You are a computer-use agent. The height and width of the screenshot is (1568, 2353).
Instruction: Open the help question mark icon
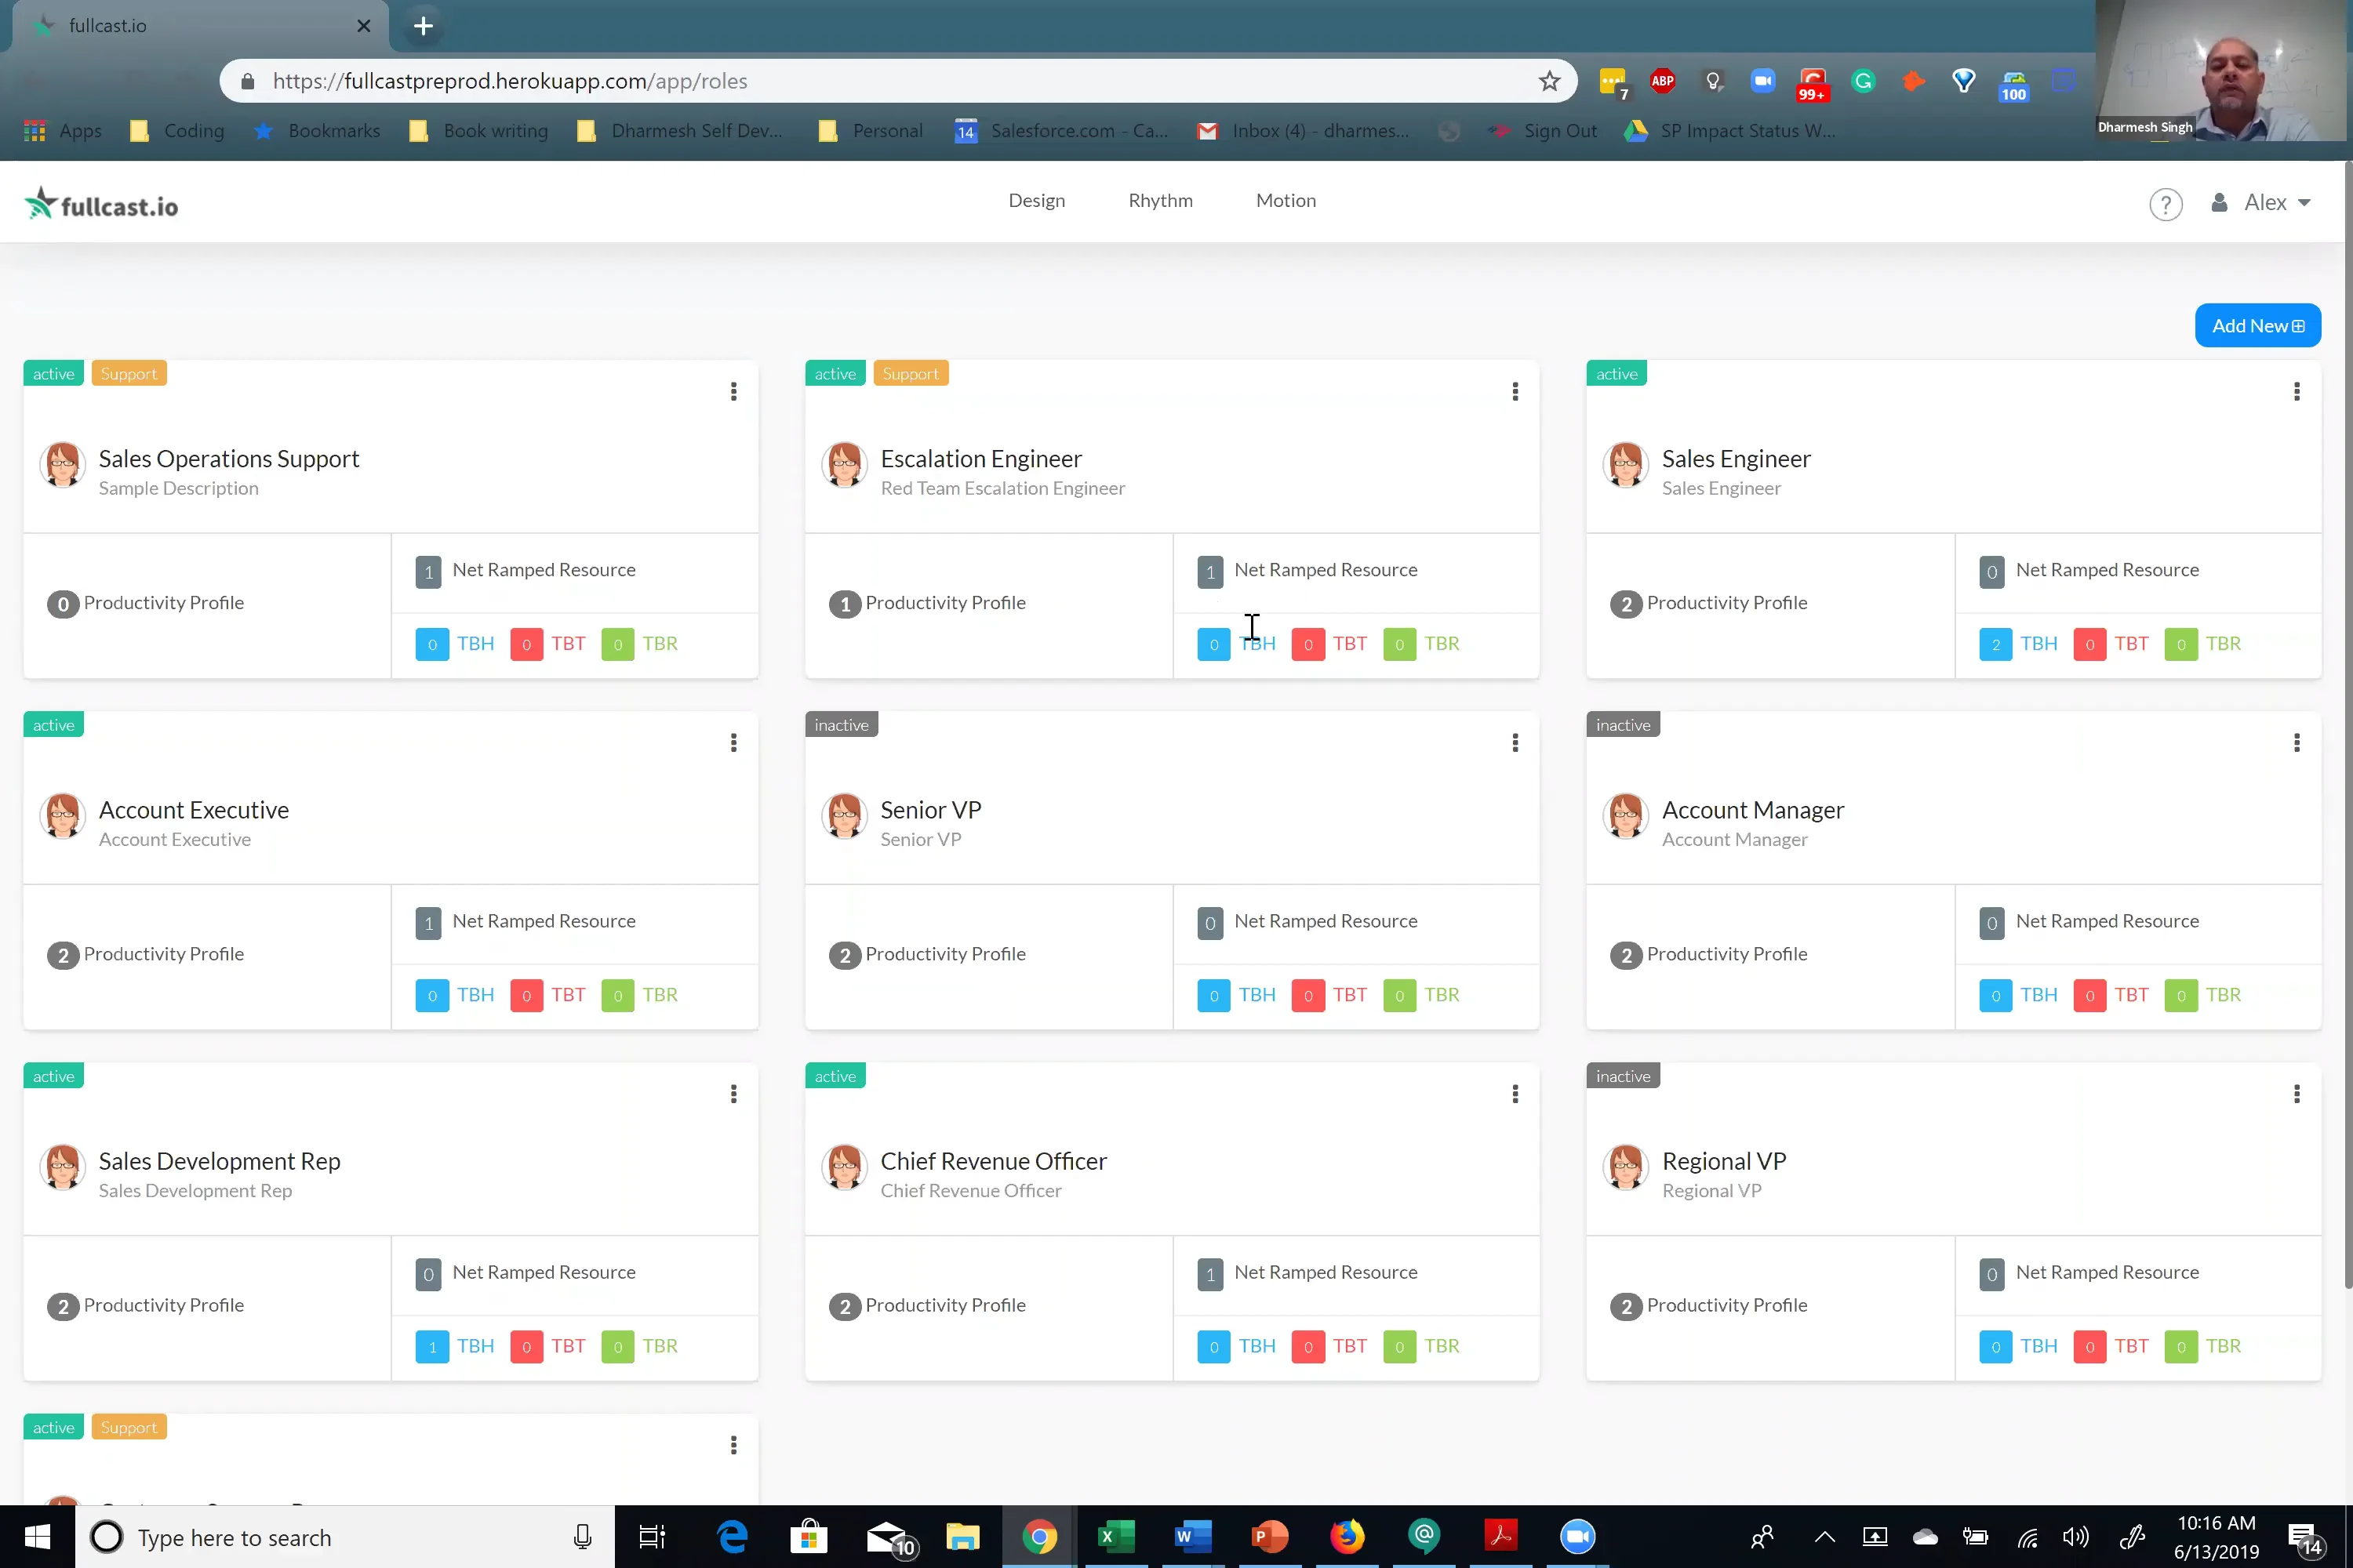2166,203
